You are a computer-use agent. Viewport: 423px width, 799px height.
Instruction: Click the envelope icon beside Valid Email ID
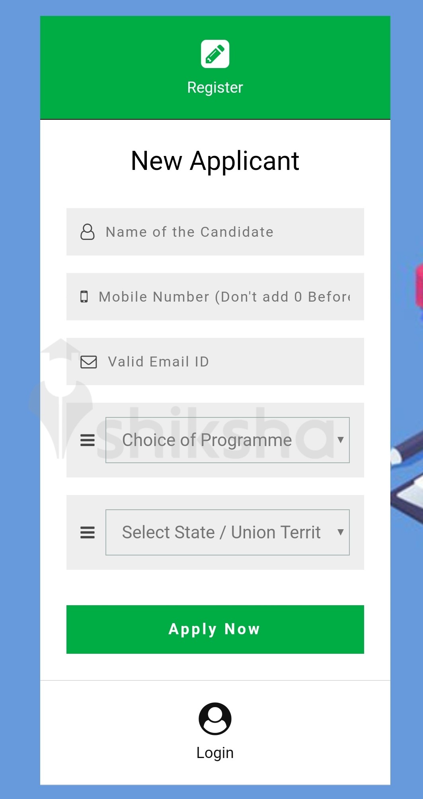(88, 361)
